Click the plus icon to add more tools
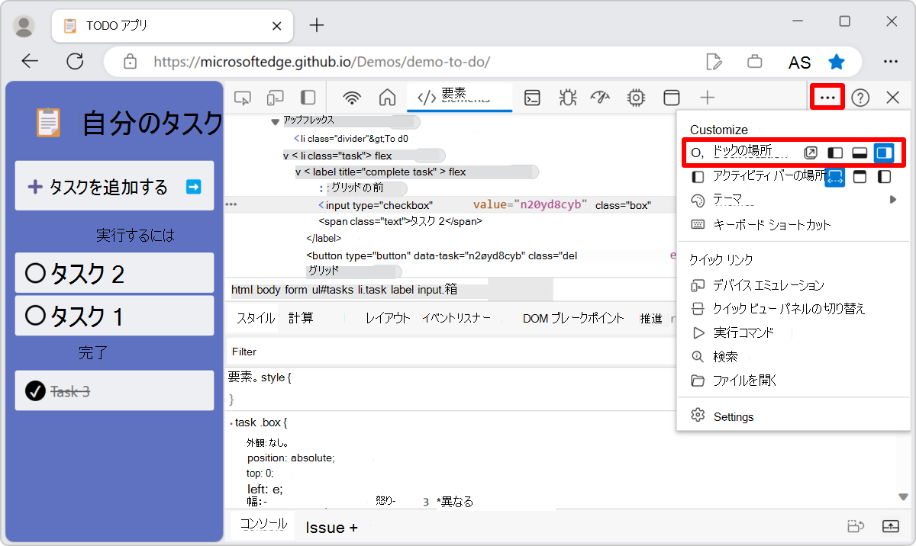916x546 pixels. (708, 98)
